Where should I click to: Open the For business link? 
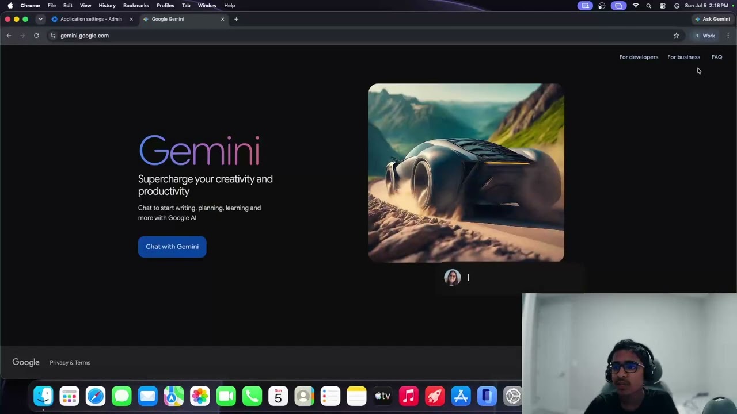683,57
